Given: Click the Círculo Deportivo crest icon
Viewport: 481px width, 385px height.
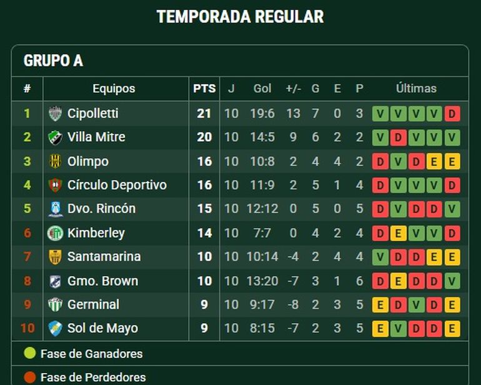Looking at the screenshot, I should 55,185.
